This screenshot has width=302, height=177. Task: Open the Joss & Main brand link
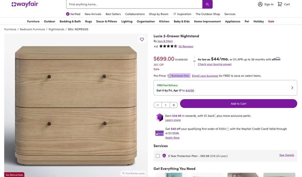[x=165, y=41]
